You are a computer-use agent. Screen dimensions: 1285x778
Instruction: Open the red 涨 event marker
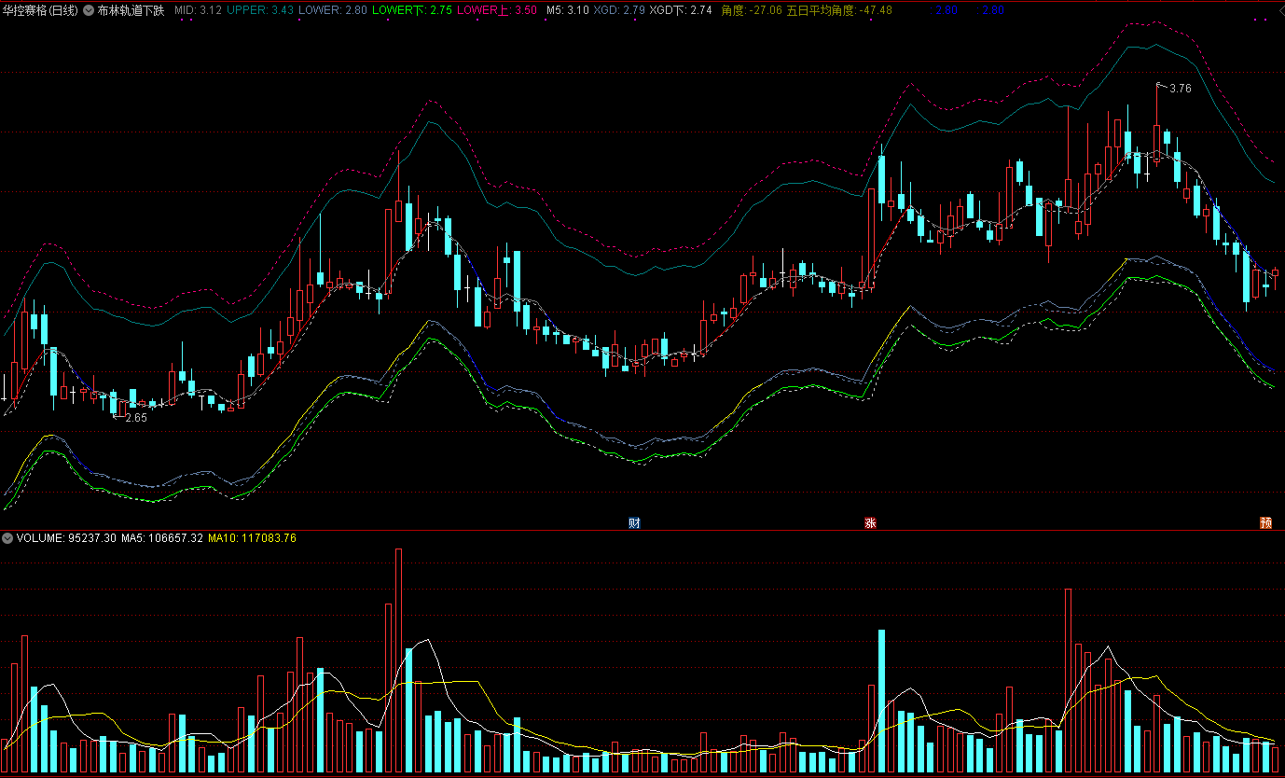(871, 522)
